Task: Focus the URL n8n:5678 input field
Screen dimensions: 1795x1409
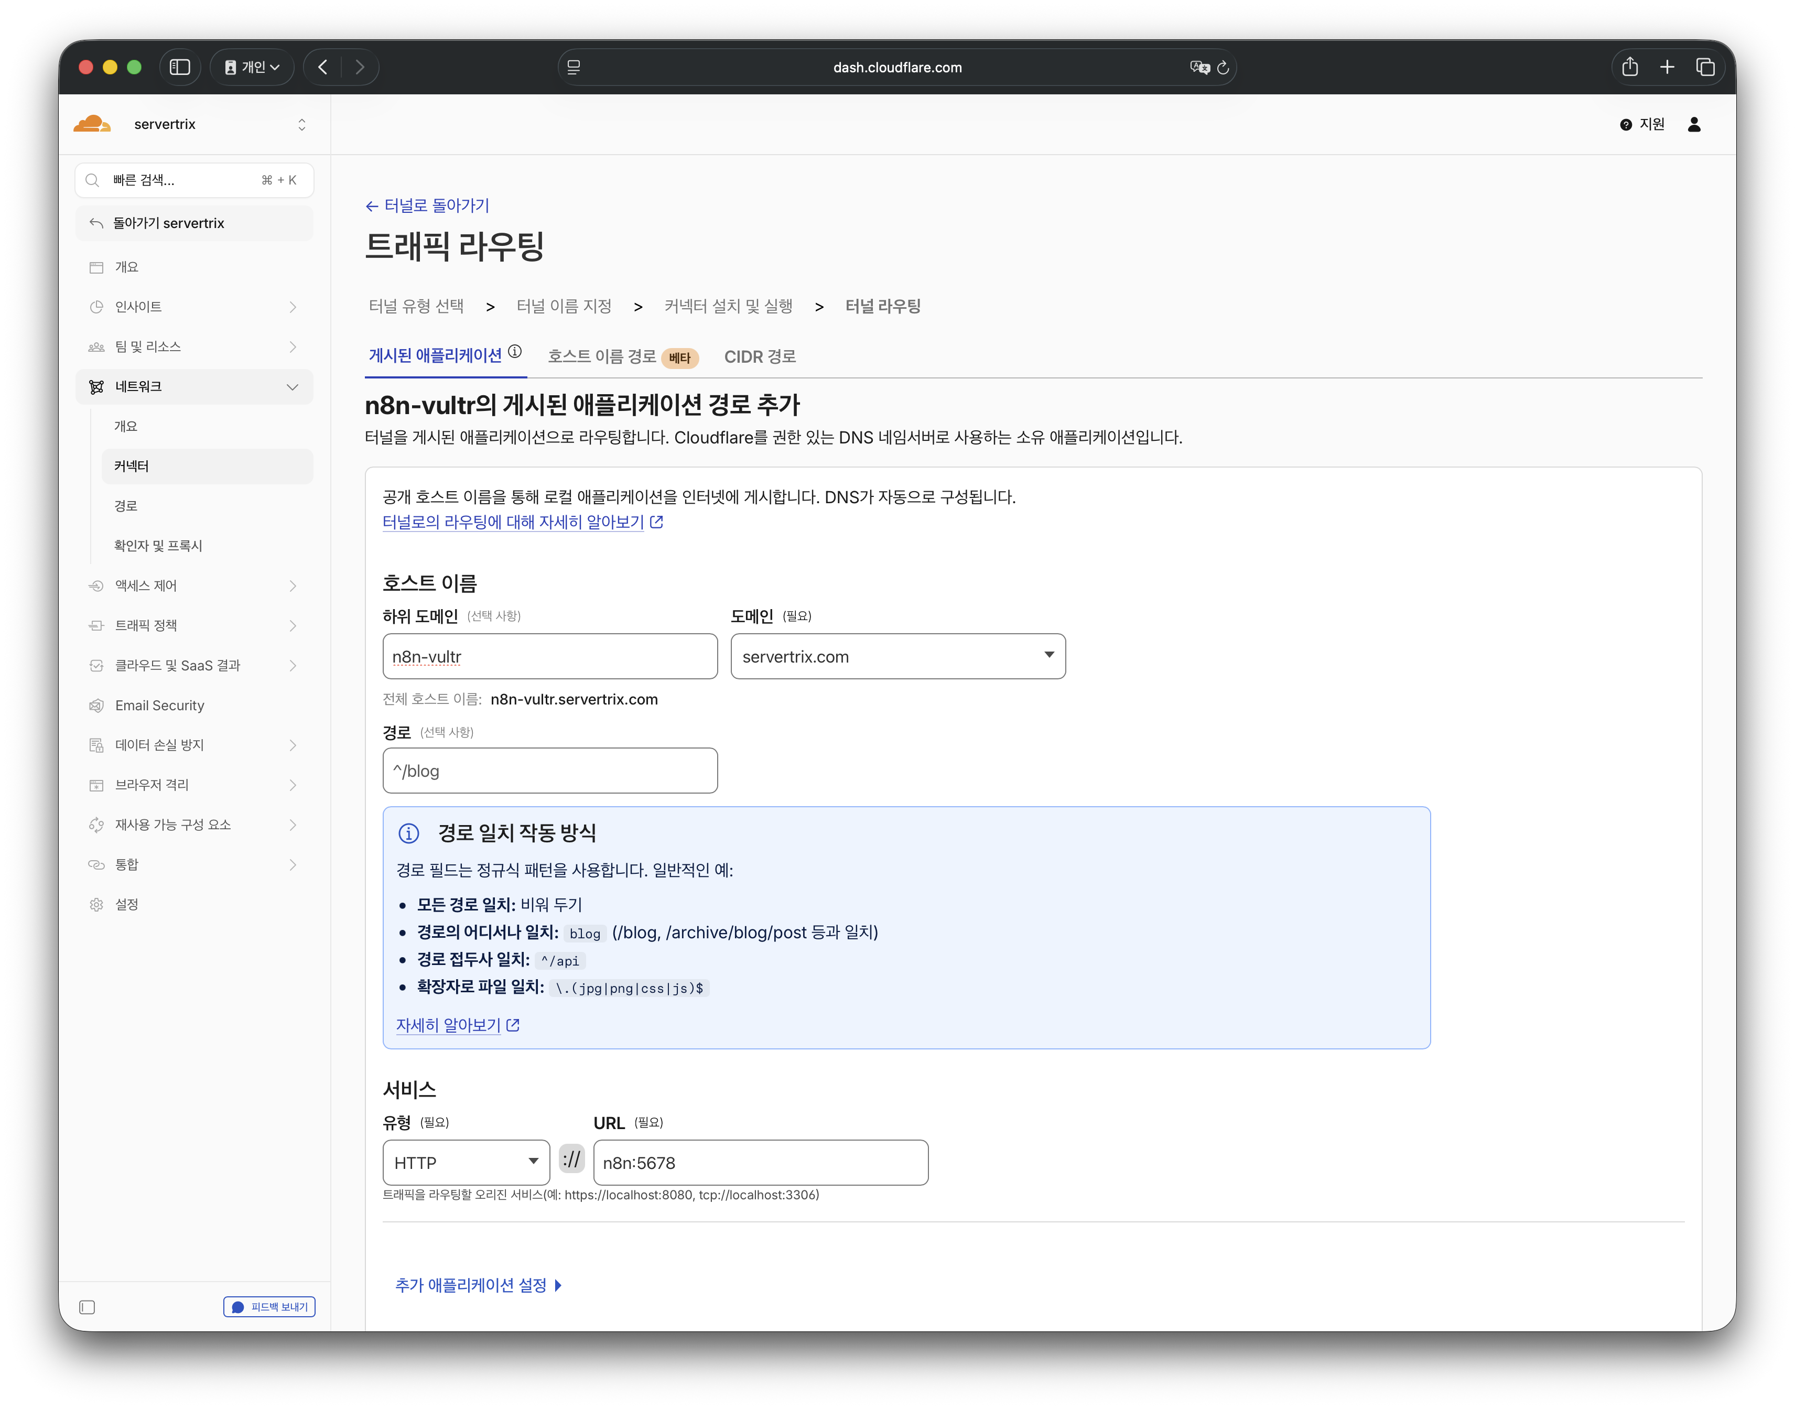Action: [x=761, y=1162]
